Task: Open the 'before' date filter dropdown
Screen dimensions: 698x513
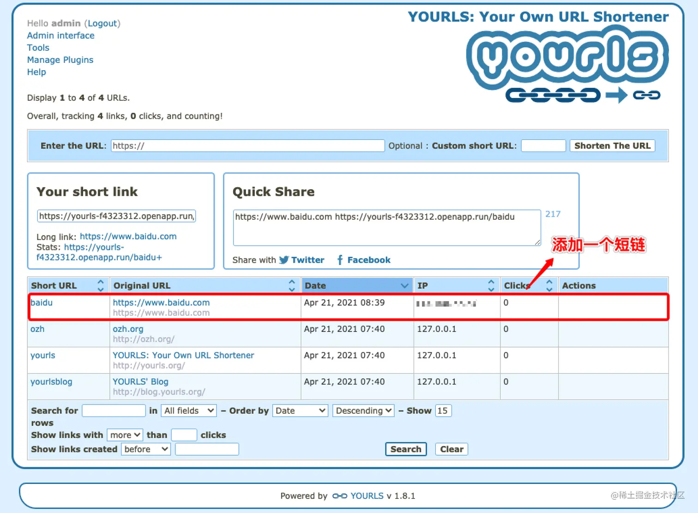Action: 146,449
